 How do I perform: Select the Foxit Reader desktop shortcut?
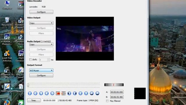[x=7, y=88]
